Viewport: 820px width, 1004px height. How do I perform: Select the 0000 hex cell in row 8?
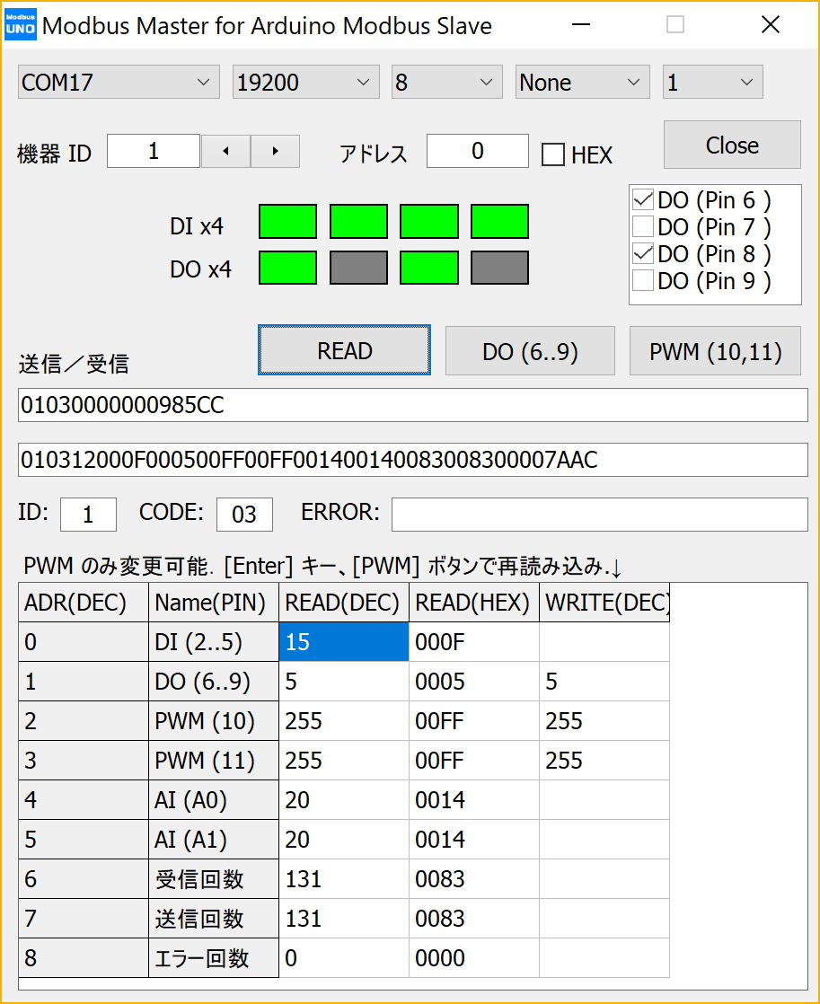click(x=474, y=958)
